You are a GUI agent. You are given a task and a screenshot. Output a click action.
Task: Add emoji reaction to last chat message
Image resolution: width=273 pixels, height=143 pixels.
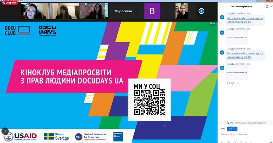(232, 83)
